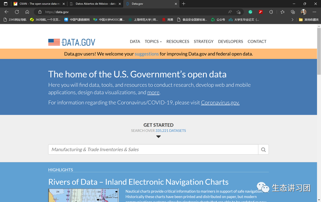This screenshot has height=202, width=321.
Task: View site security lock information
Action: click(40, 12)
